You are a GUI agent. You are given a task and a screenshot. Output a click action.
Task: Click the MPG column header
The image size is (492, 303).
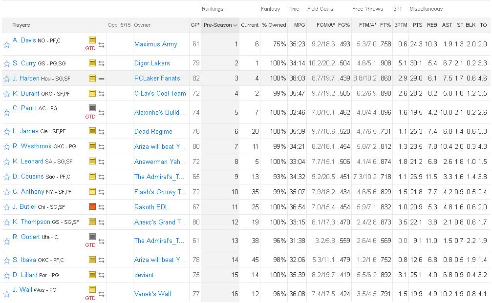pyautogui.click(x=299, y=25)
